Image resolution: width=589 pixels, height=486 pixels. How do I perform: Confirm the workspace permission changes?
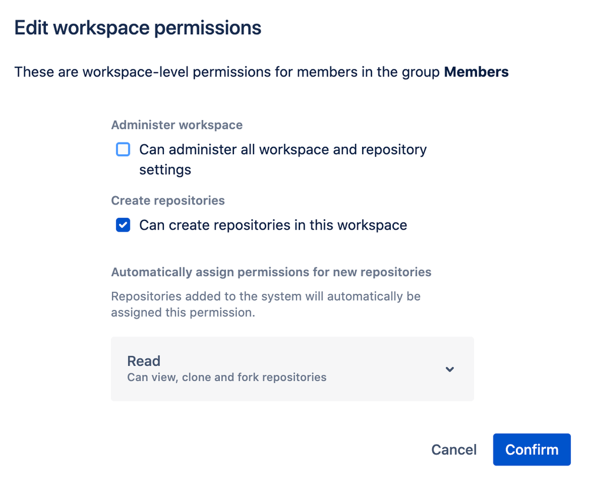coord(532,449)
